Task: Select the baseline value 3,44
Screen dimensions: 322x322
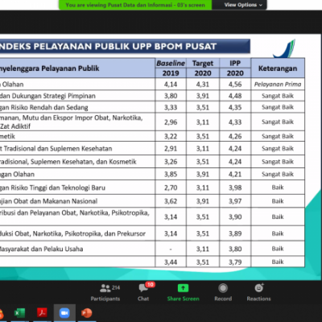Action: pos(171,262)
